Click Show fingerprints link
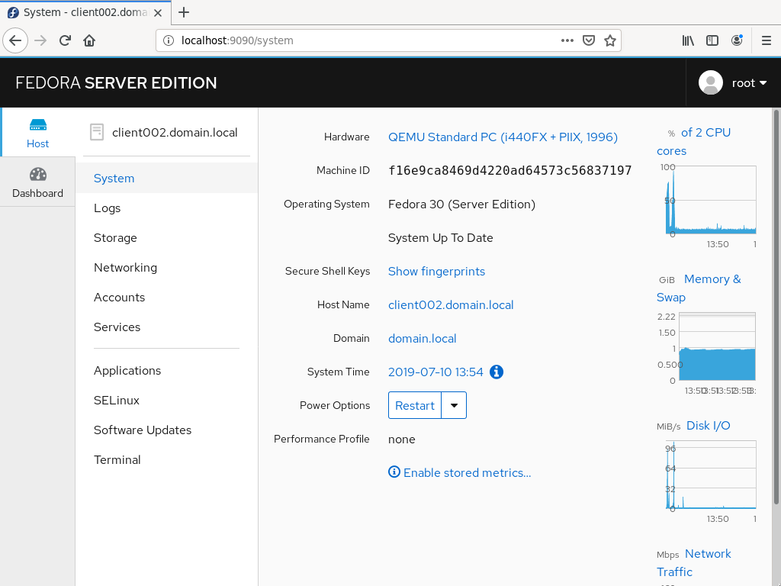781x586 pixels. (x=436, y=271)
